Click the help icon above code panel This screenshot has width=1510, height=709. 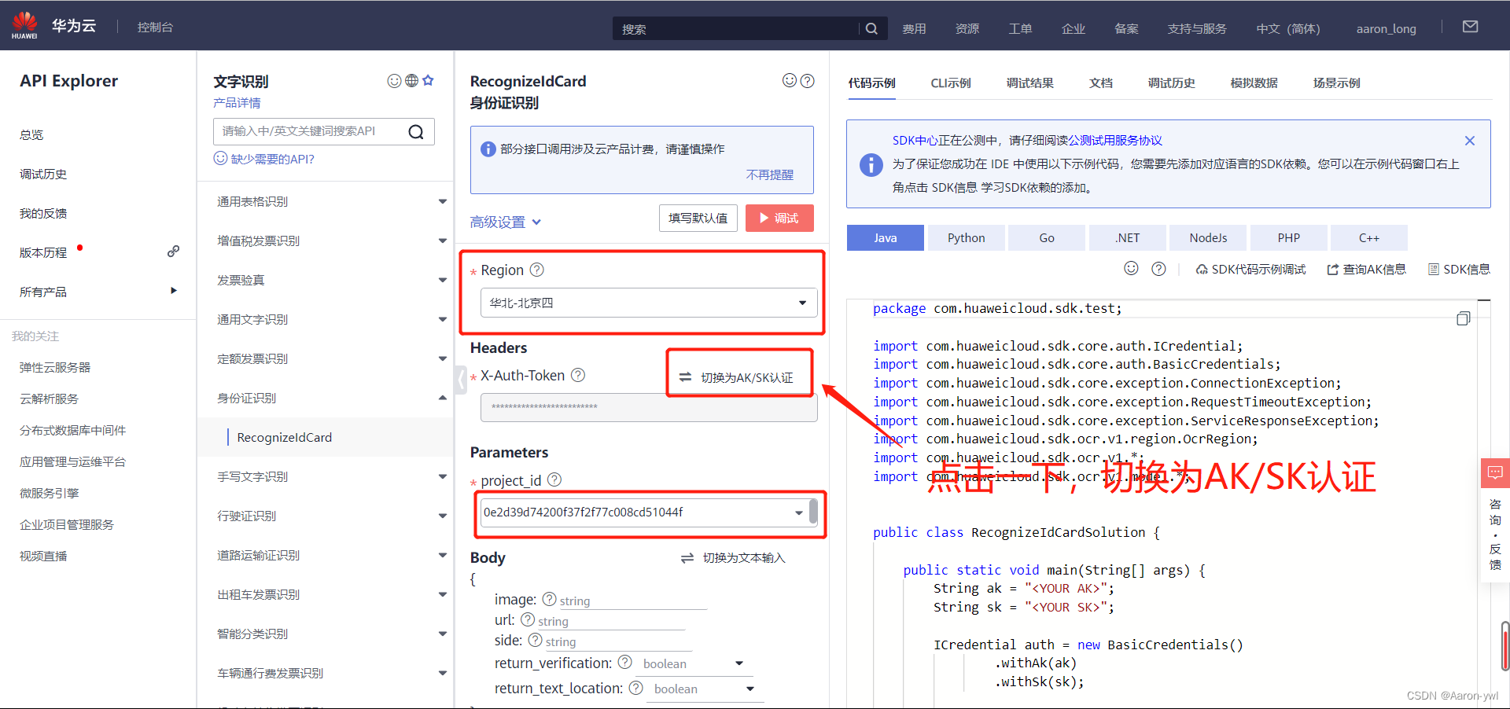point(1158,269)
